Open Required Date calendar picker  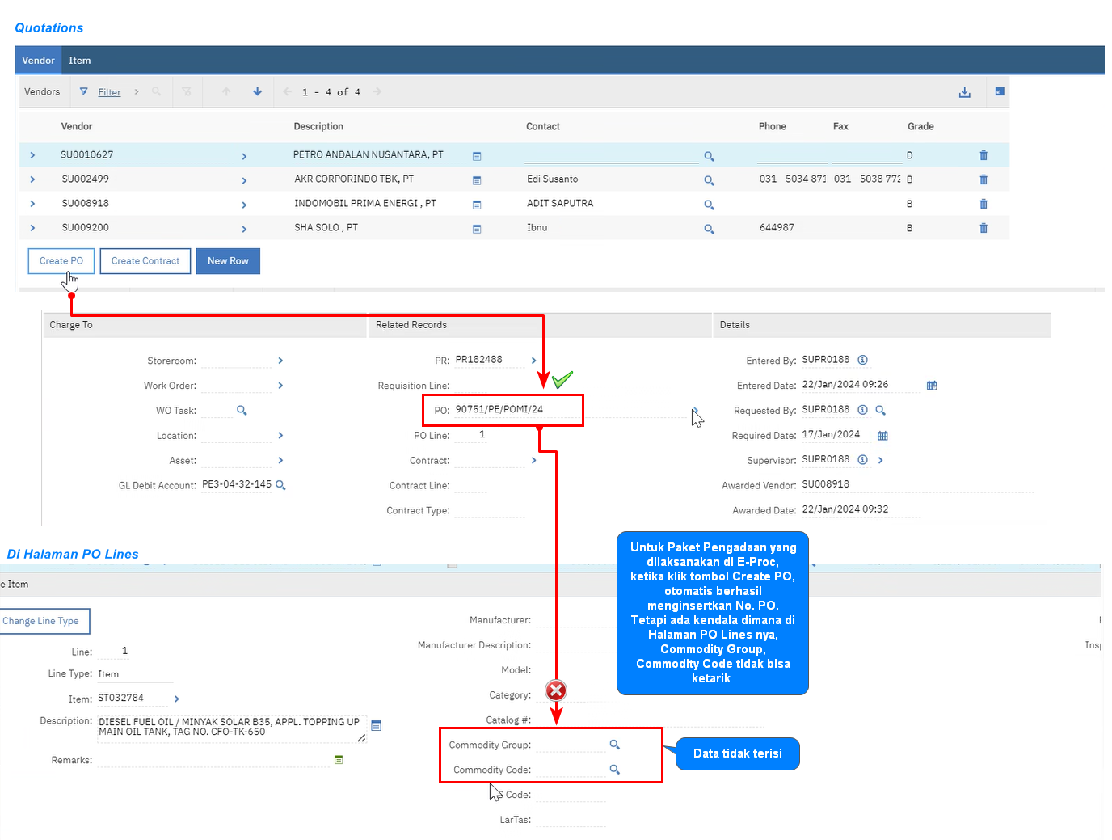pyautogui.click(x=882, y=436)
